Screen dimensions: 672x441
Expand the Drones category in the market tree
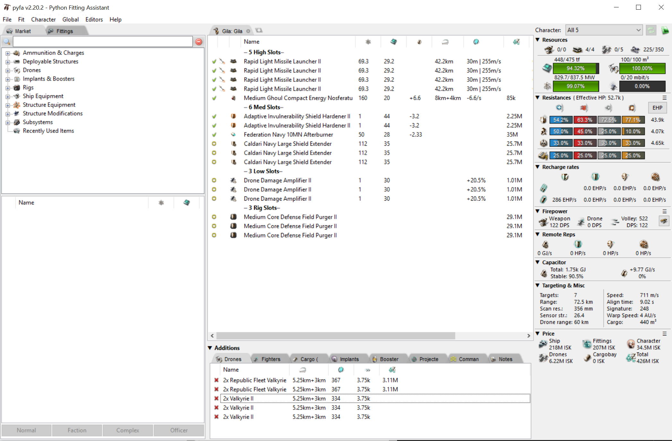[x=8, y=70]
